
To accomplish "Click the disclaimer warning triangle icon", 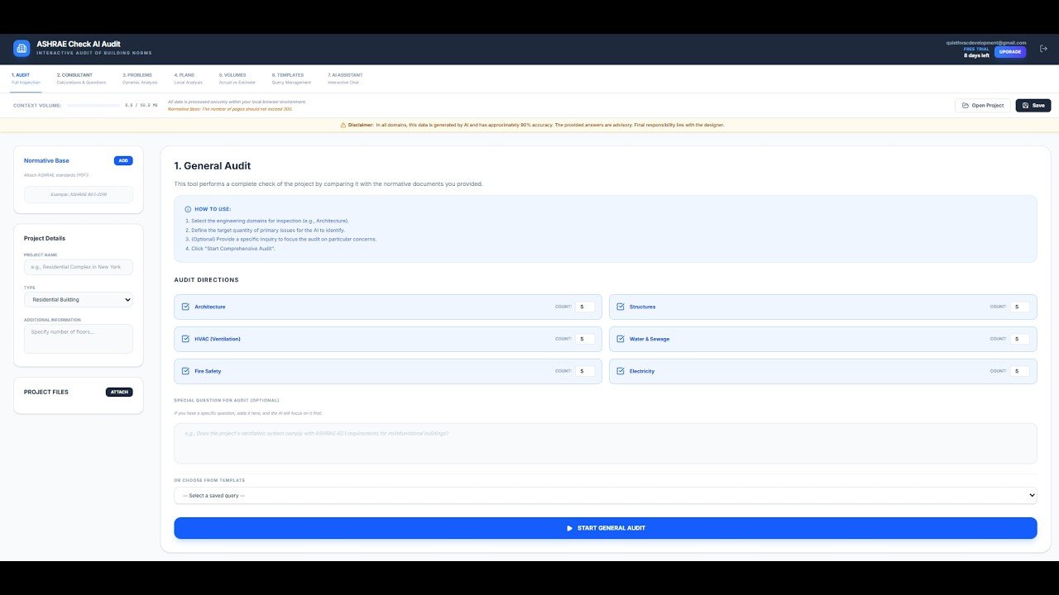I will click(343, 125).
